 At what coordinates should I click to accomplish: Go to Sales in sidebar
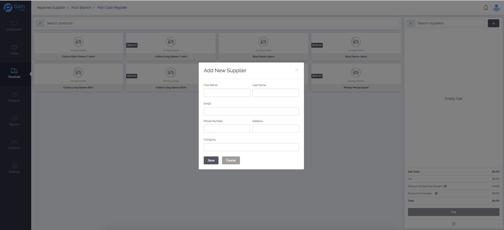14,47
